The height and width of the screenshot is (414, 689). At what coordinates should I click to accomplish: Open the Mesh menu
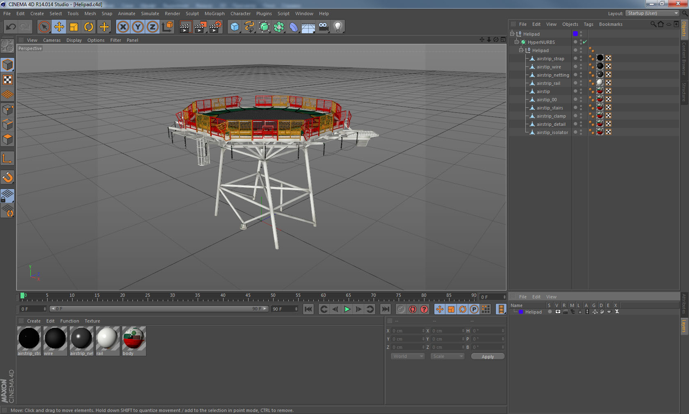90,14
